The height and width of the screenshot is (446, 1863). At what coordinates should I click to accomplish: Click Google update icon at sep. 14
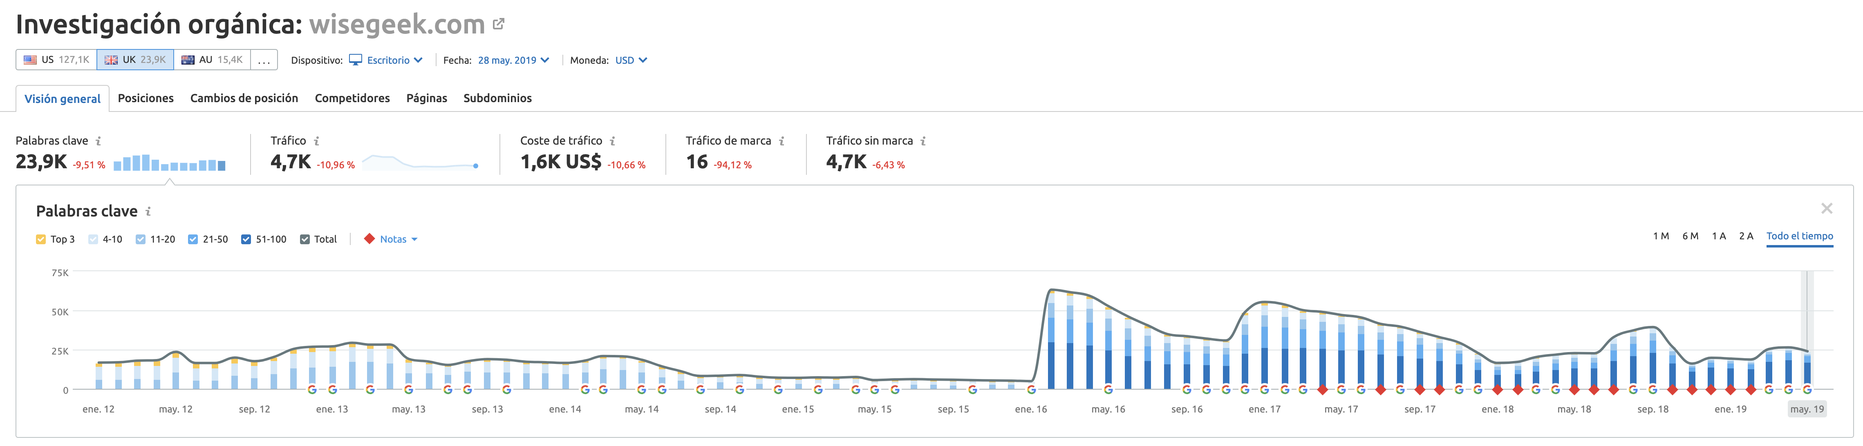click(700, 390)
